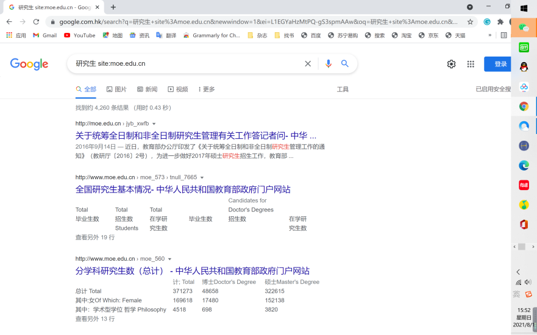The height and width of the screenshot is (335, 537).
Task: Go back to the previous page
Action: (x=9, y=22)
